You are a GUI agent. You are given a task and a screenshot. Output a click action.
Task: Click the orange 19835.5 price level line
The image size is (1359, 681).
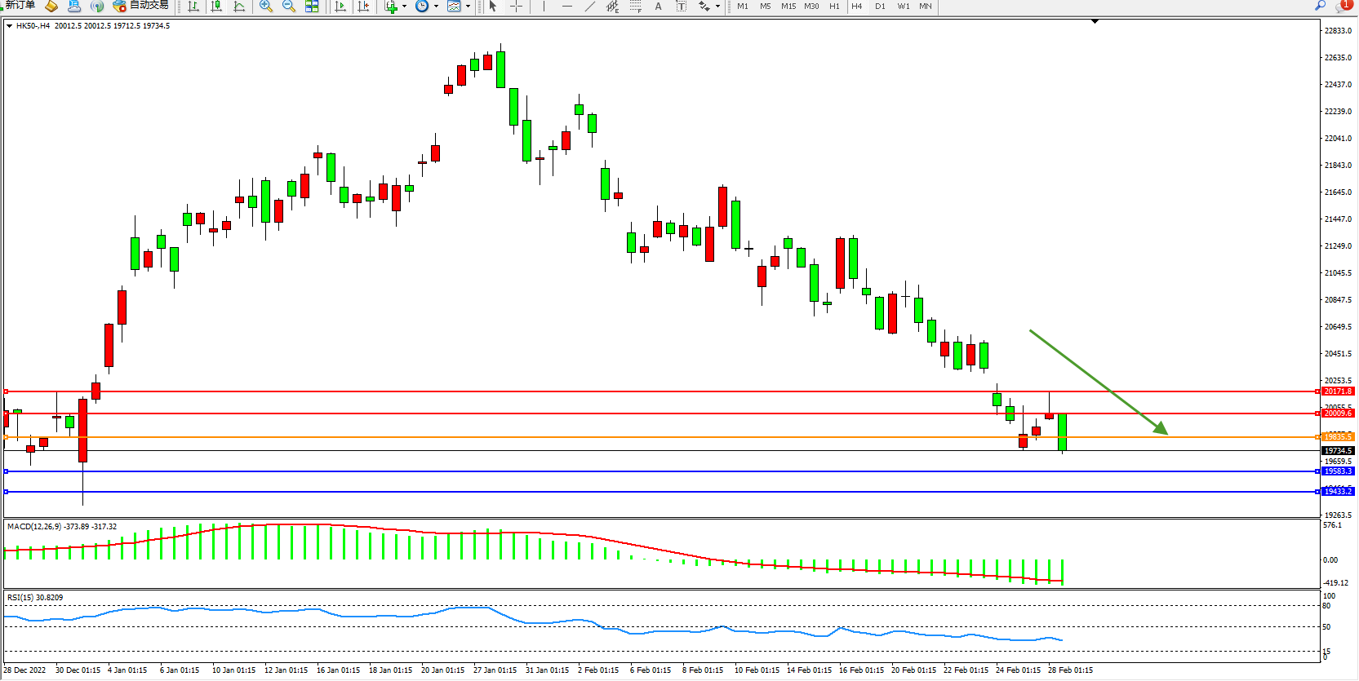[x=653, y=437]
